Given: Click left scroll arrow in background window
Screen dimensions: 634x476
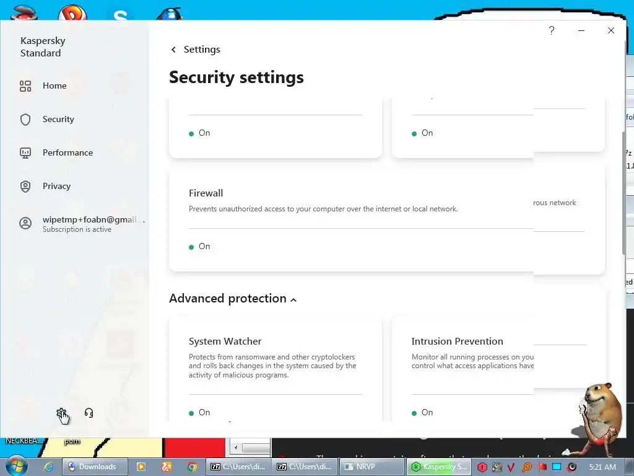Looking at the screenshot, I should point(236,447).
